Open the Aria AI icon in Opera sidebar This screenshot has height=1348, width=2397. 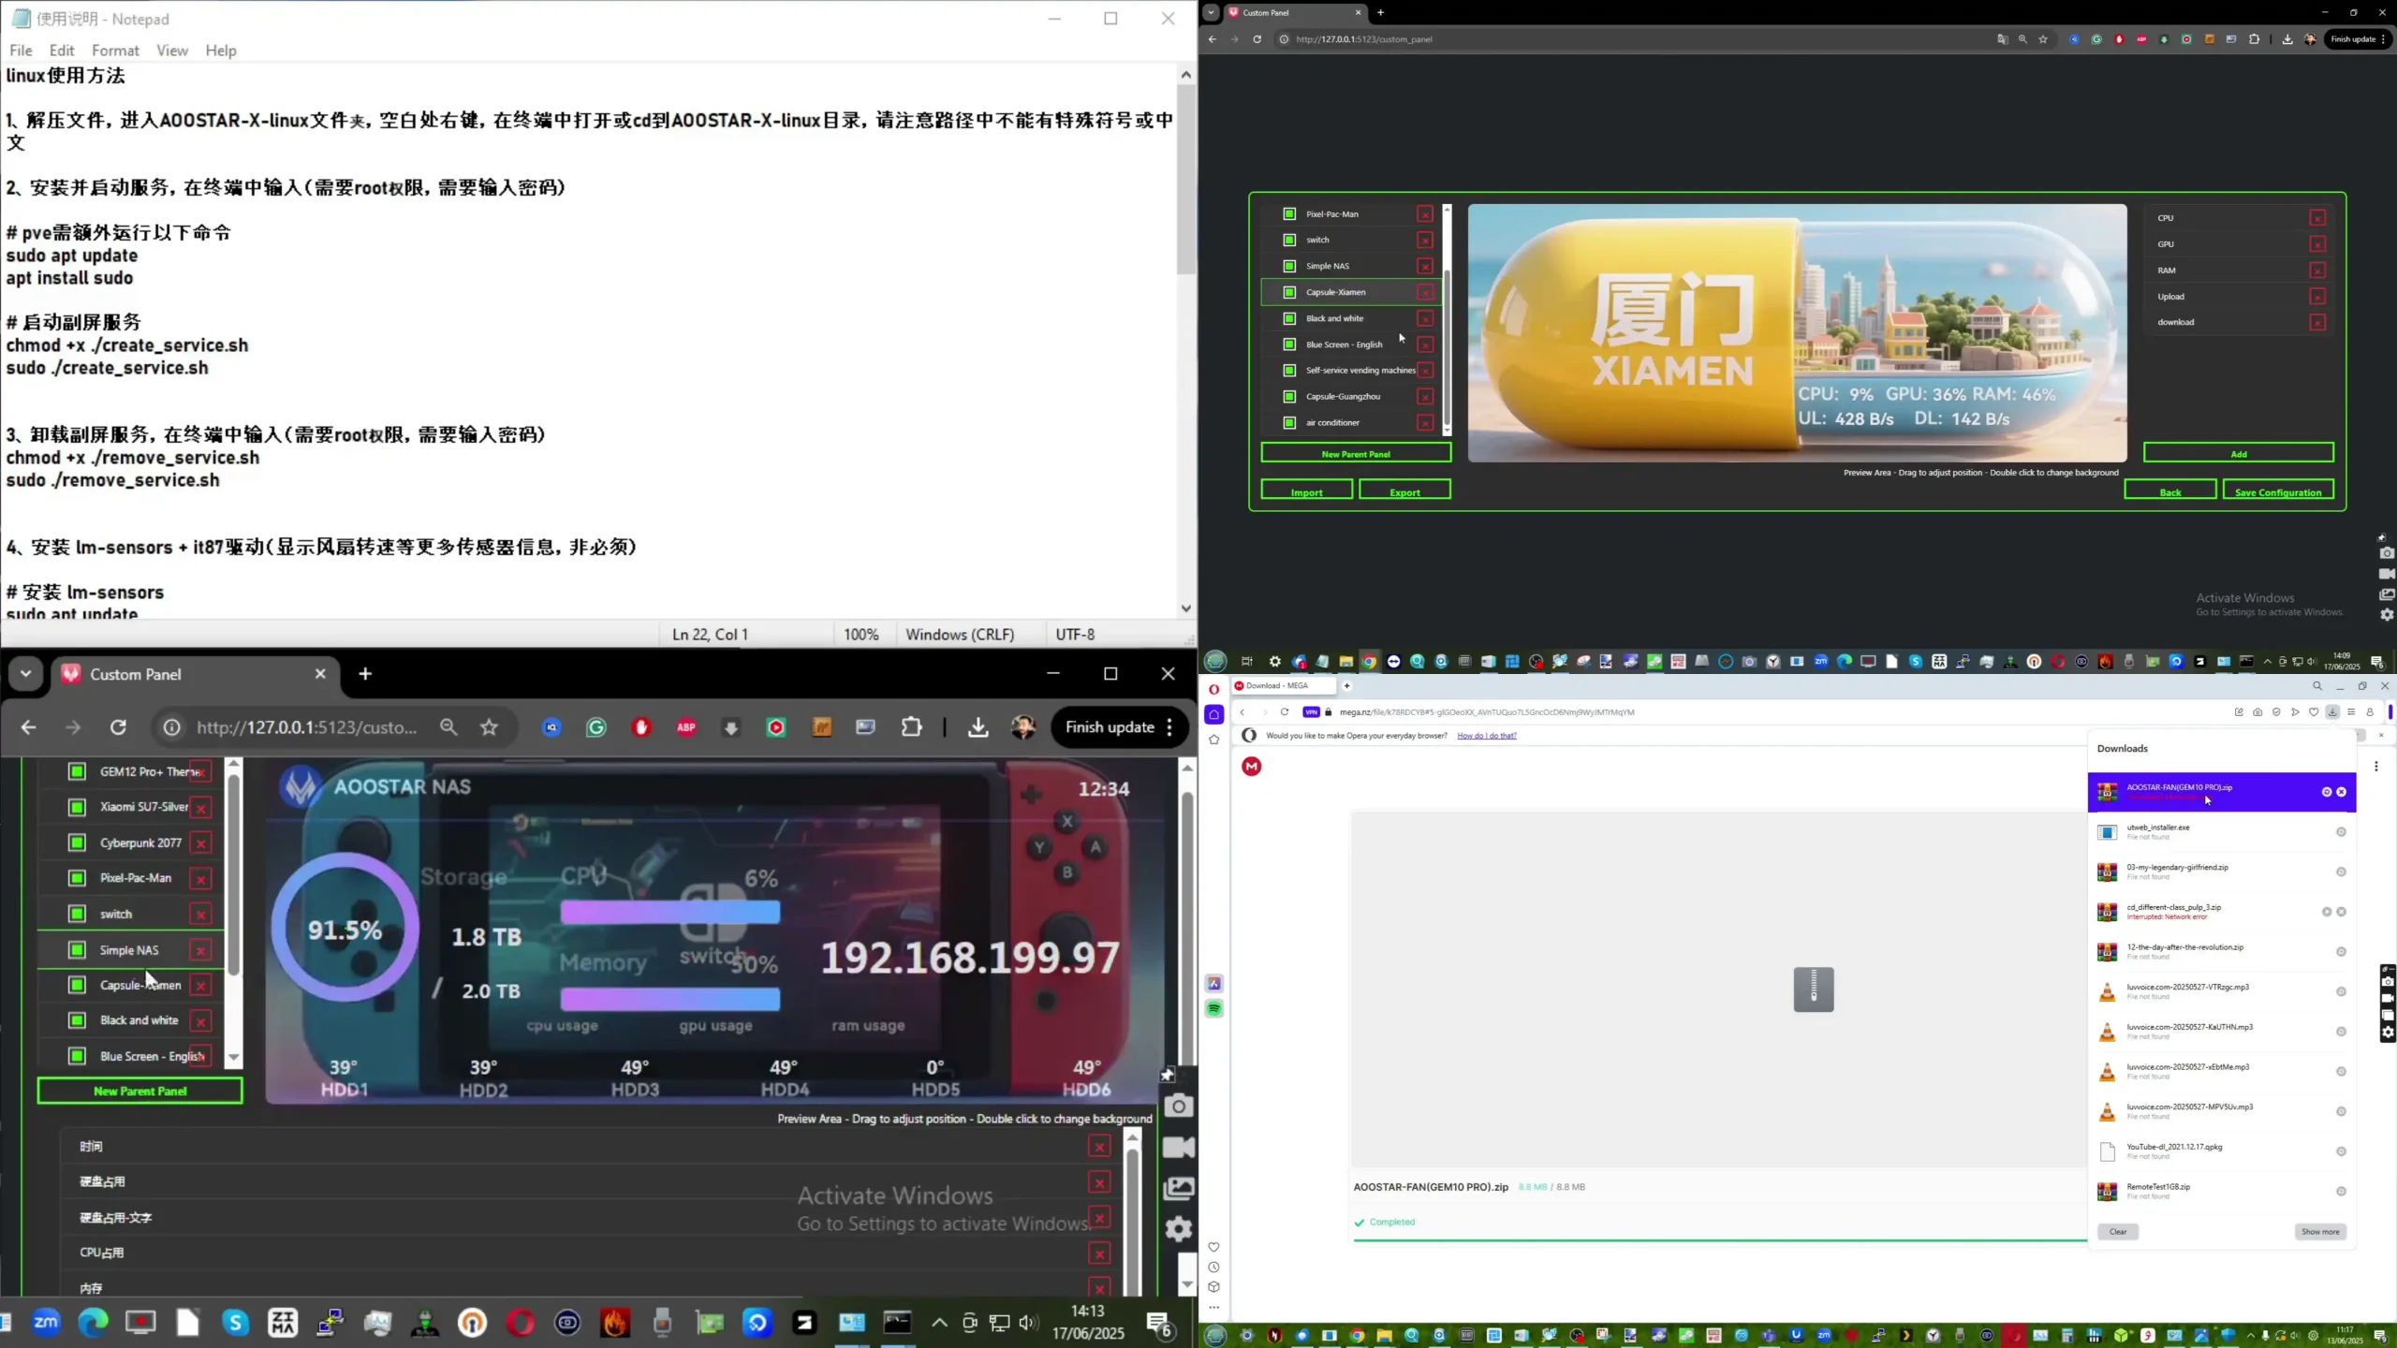pyautogui.click(x=1214, y=984)
